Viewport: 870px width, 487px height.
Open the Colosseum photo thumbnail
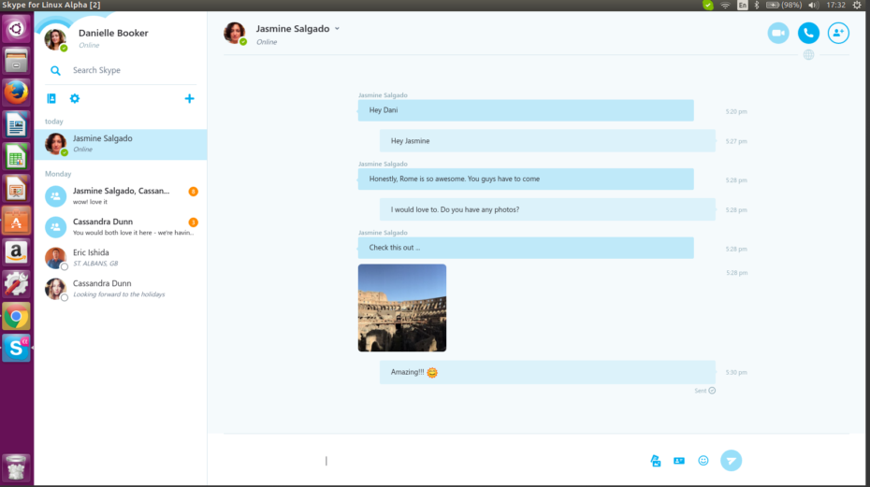click(401, 308)
